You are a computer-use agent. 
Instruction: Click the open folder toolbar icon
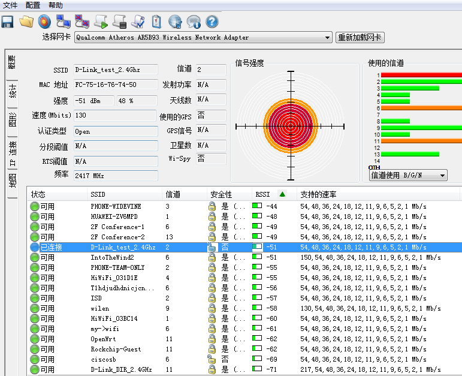[26, 22]
